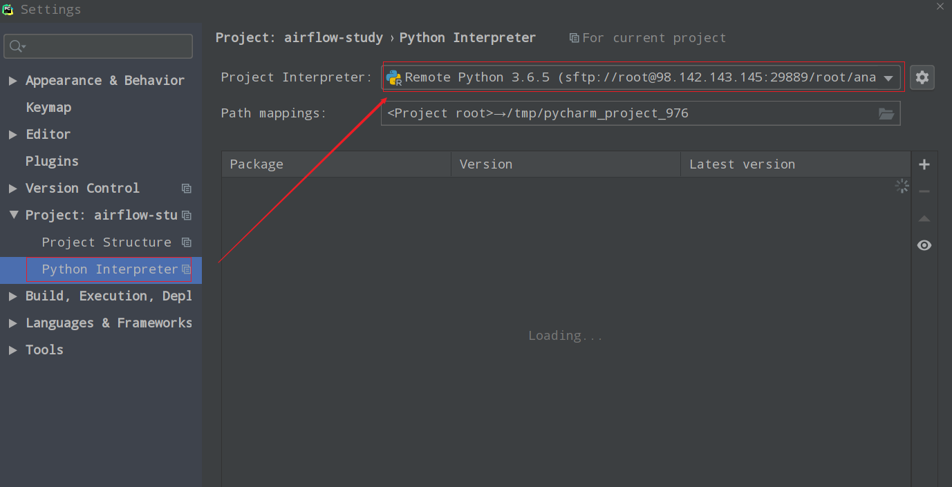Click the interpreter settings gear icon
The height and width of the screenshot is (487, 952).
point(922,77)
